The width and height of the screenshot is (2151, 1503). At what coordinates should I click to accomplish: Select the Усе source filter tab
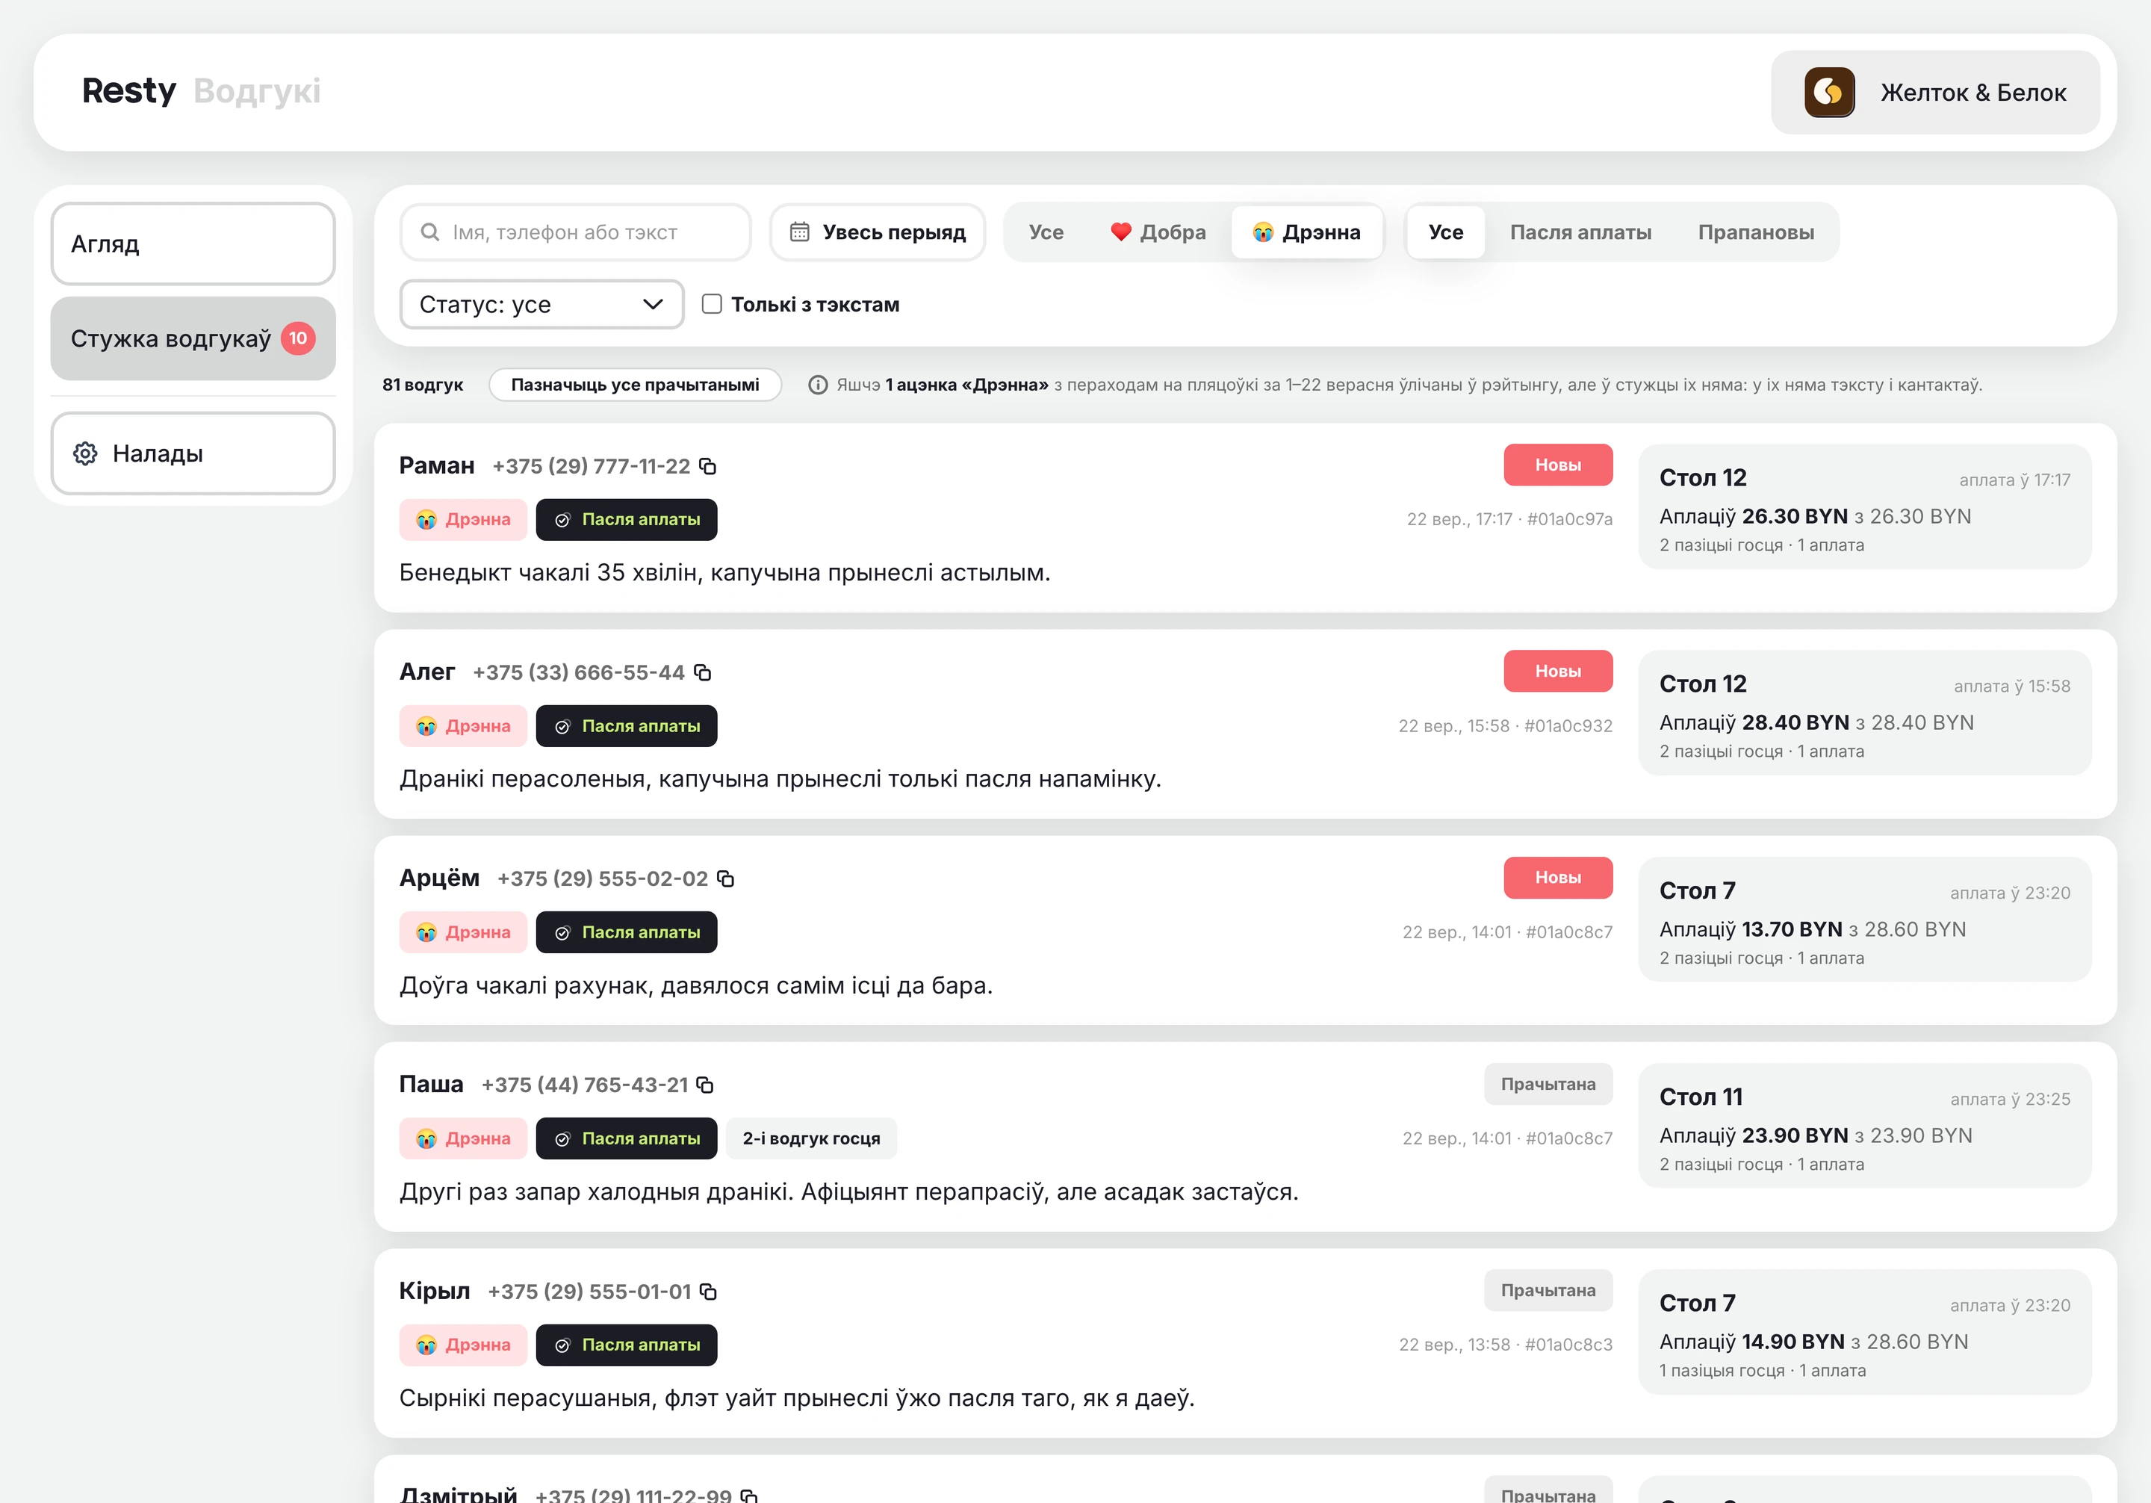tap(1445, 232)
